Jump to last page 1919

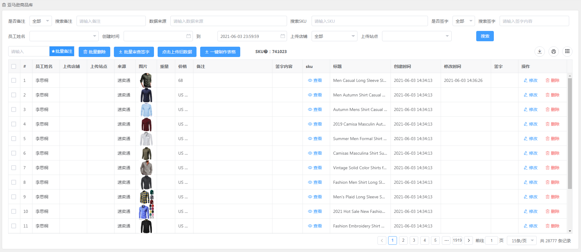pyautogui.click(x=457, y=240)
